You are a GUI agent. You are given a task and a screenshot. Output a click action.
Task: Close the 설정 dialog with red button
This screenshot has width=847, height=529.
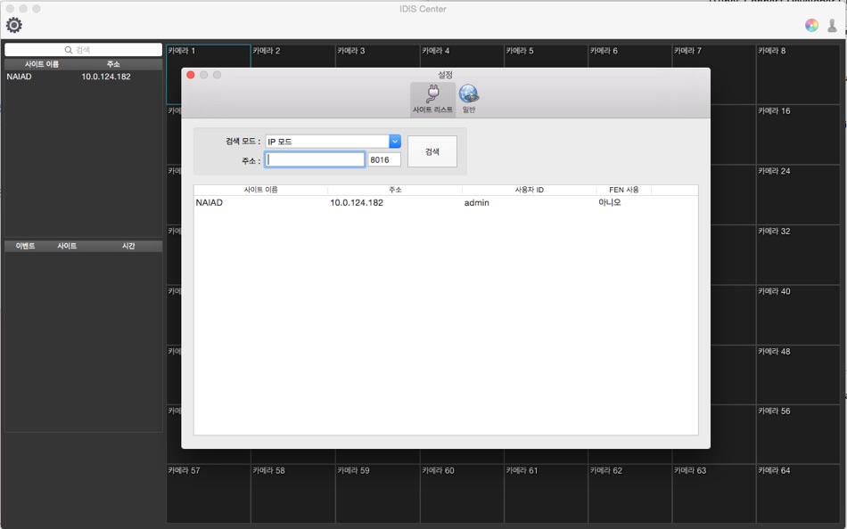pos(191,75)
